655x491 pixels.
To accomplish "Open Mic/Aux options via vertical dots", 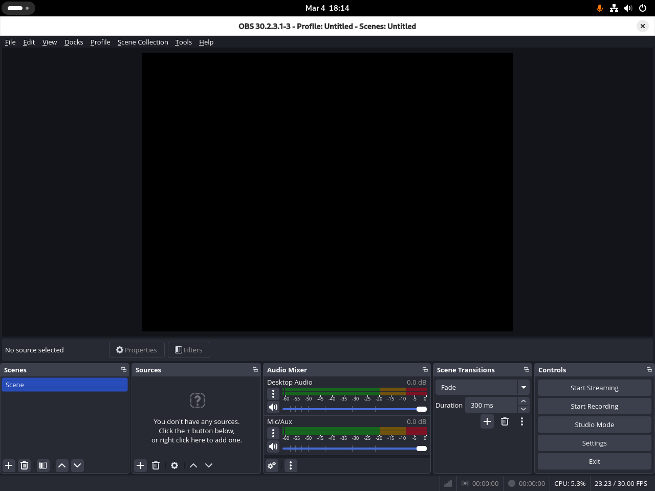I will 273,433.
